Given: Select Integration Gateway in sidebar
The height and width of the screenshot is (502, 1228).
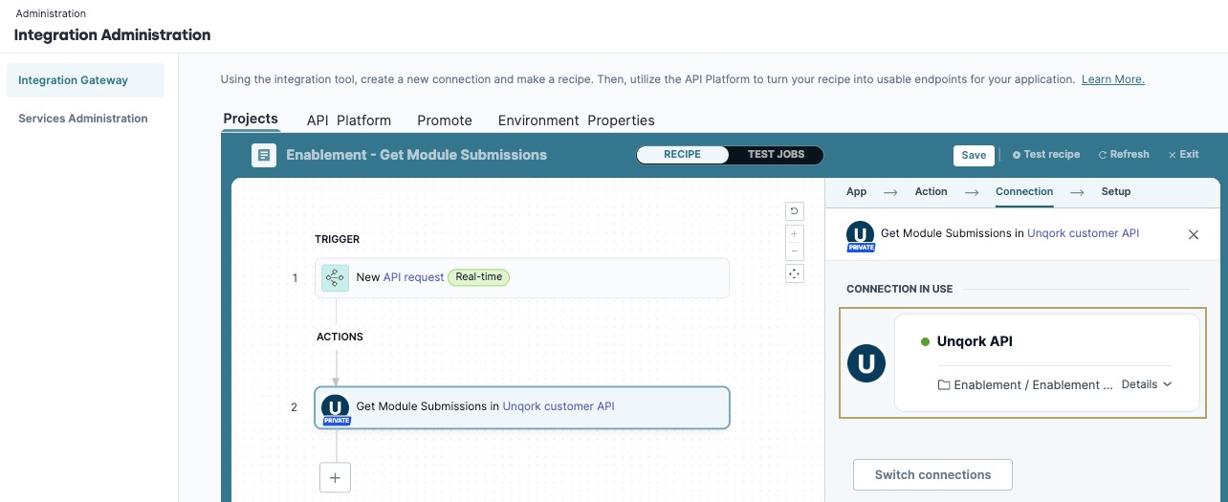Looking at the screenshot, I should (x=85, y=80).
